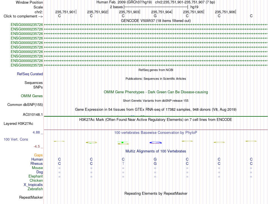Click the 'Window Position' label
This screenshot has width=268, height=204.
pos(29,2)
